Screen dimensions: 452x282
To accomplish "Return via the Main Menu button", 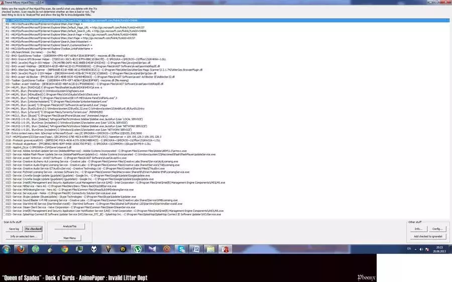I will point(69,238).
